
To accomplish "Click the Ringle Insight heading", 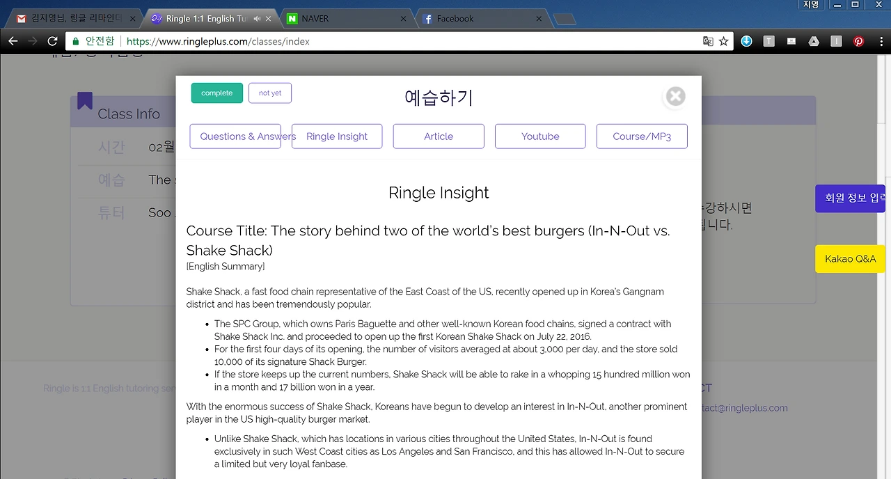I will click(439, 193).
